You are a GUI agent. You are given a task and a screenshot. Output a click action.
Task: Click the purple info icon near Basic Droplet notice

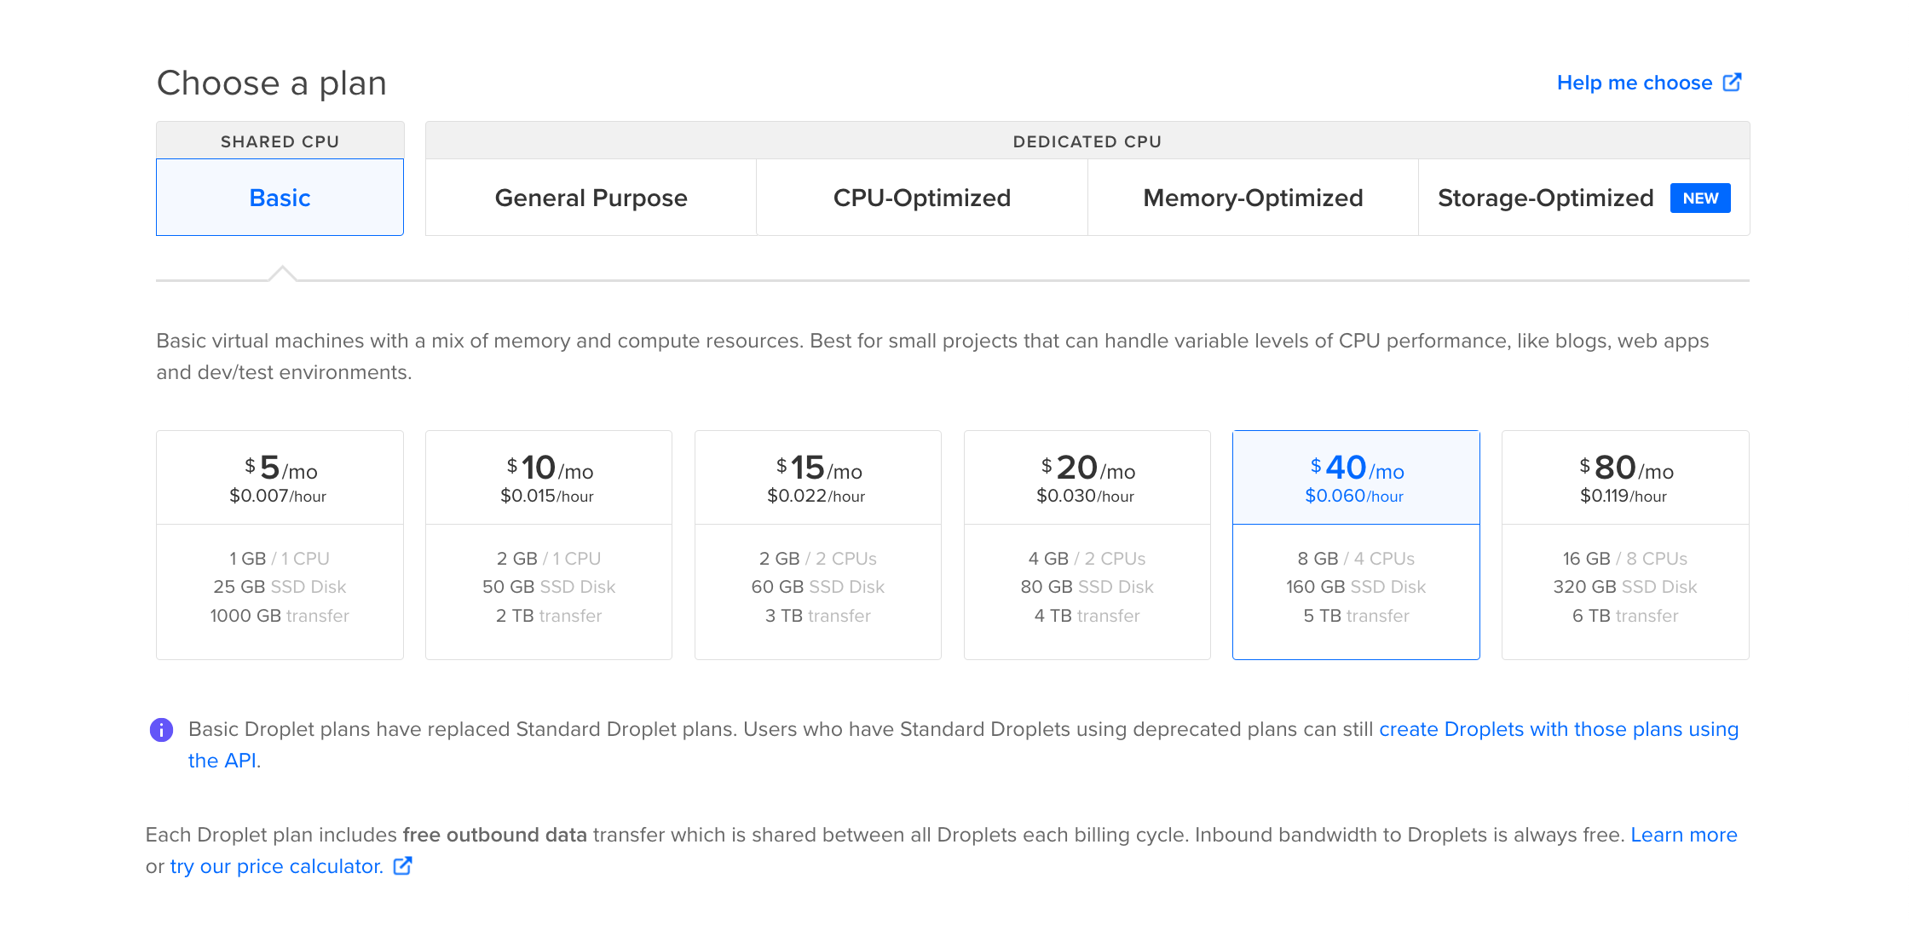pos(161,730)
